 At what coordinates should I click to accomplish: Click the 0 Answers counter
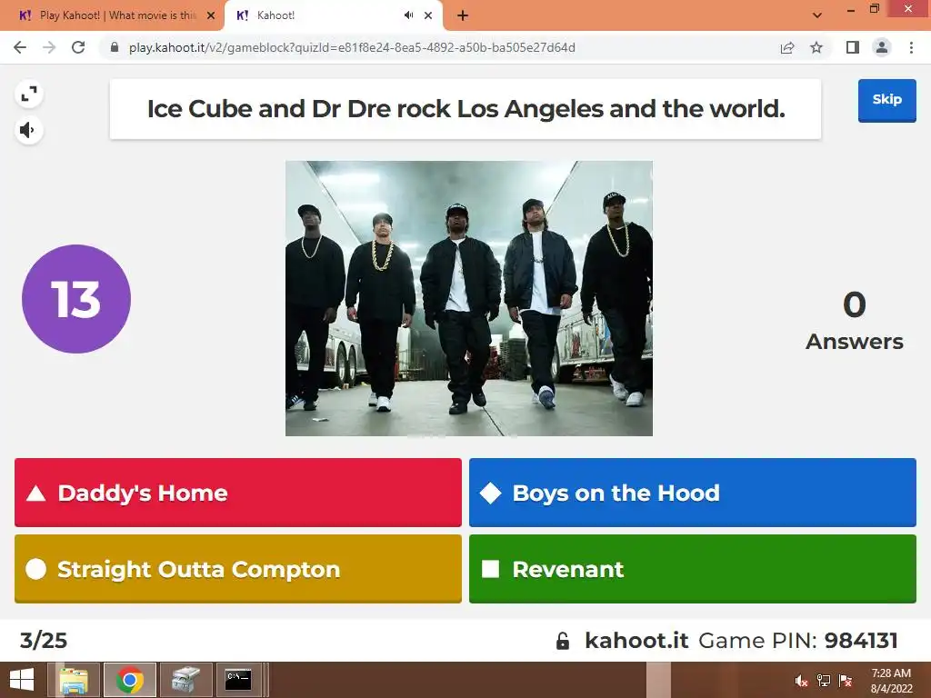[x=855, y=321]
